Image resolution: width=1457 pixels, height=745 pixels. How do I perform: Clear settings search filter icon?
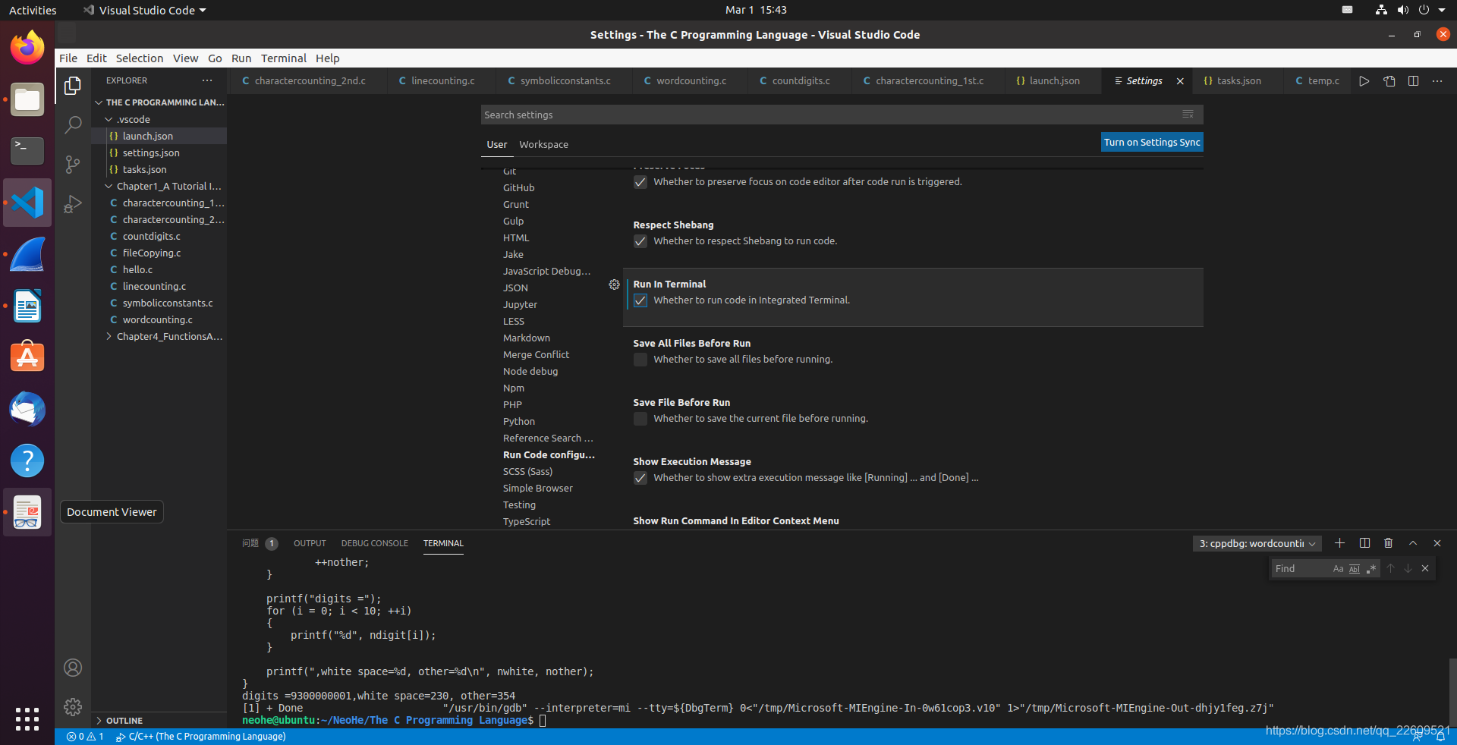(1188, 115)
